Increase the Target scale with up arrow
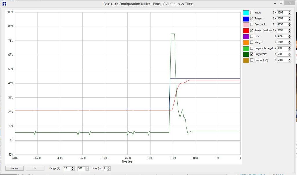The height and width of the screenshot is (175, 297). (289, 18)
